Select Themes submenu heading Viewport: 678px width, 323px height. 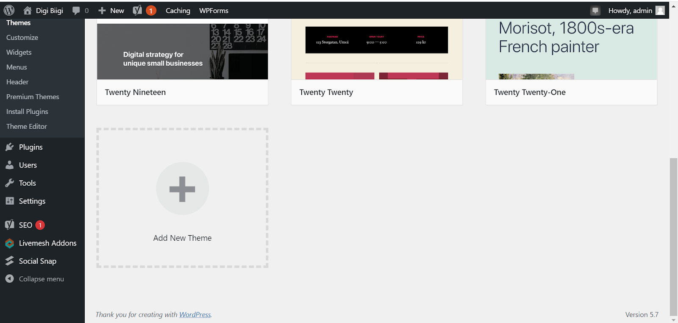[19, 23]
